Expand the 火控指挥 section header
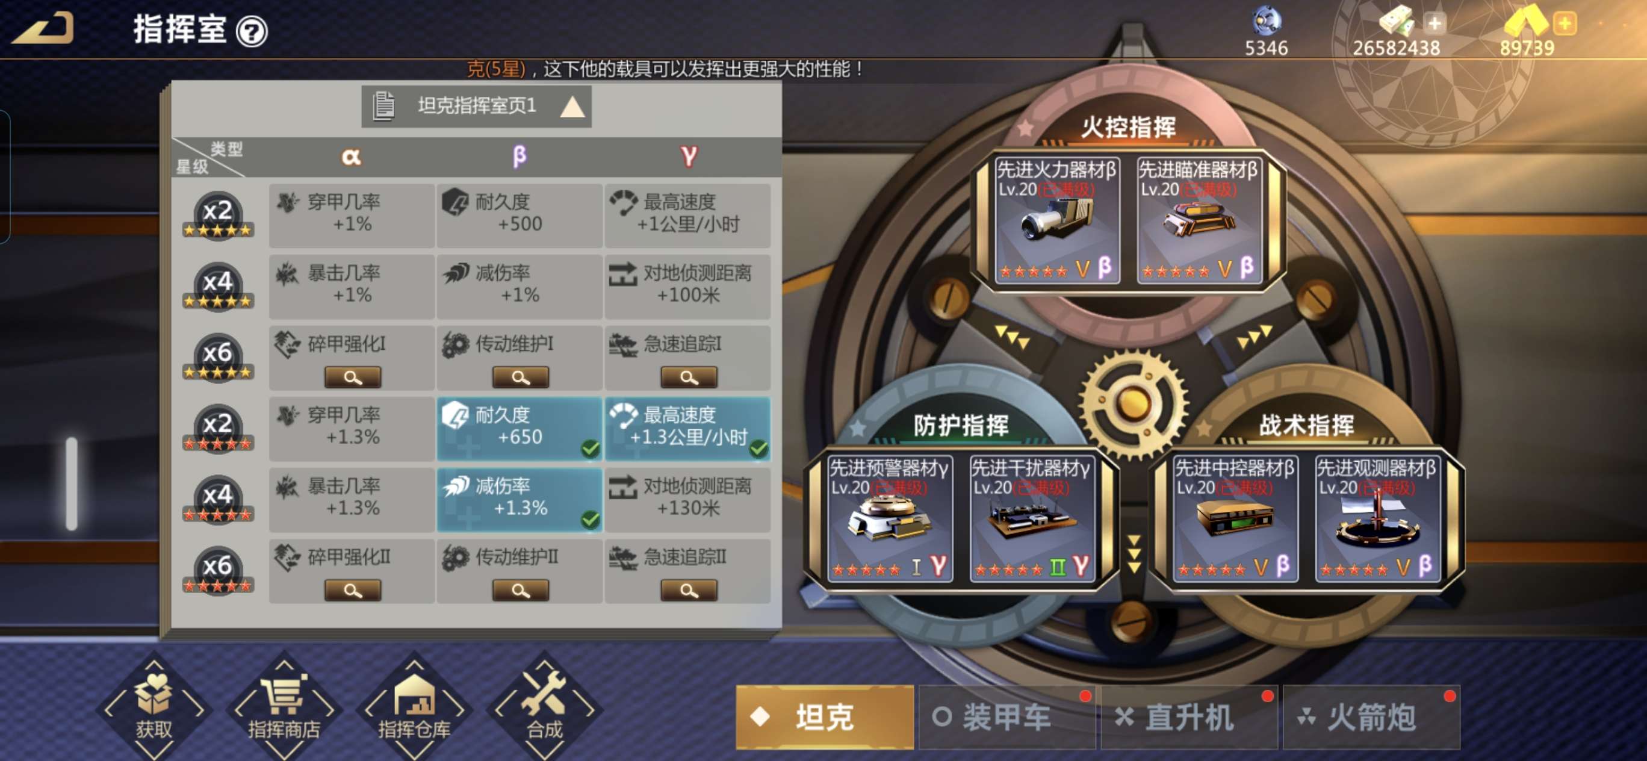 click(1129, 126)
